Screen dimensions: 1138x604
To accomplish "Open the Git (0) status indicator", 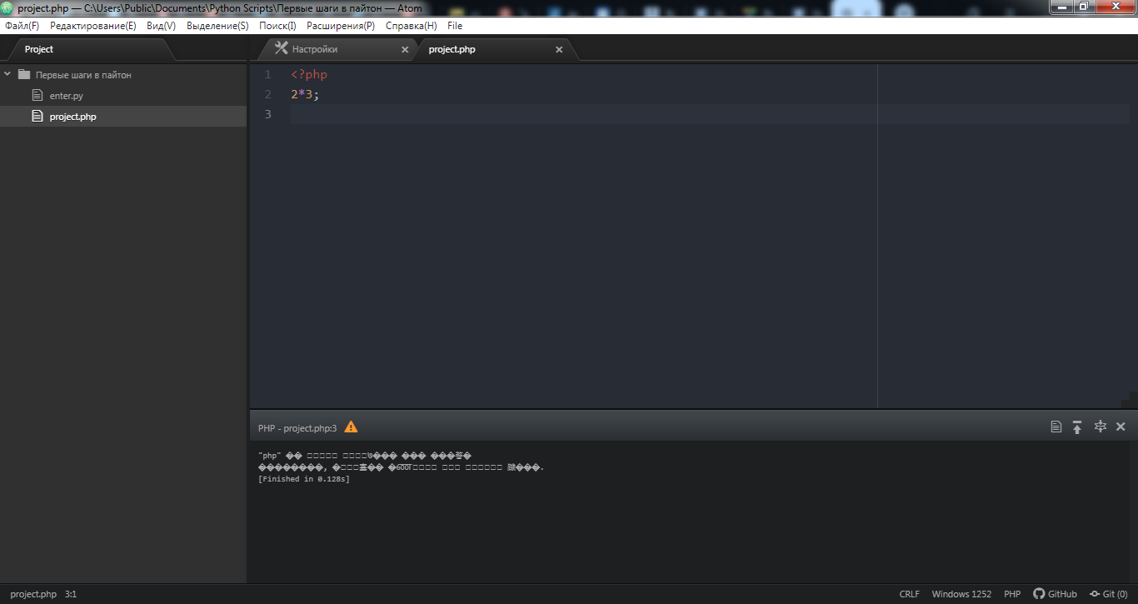I will coord(1108,594).
